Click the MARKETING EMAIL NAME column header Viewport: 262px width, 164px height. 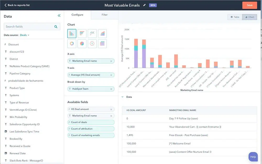(183, 110)
